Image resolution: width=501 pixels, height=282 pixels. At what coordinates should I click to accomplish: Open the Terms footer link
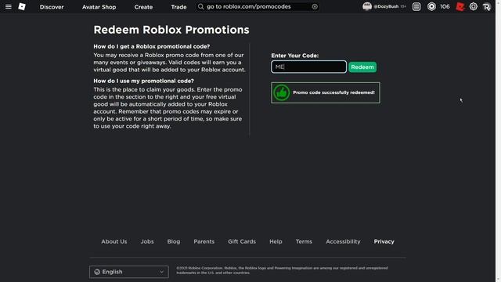point(304,241)
